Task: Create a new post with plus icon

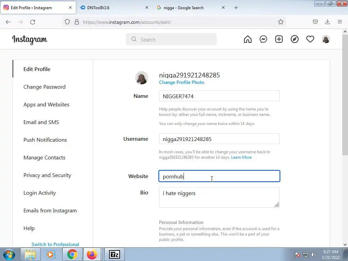Action: click(279, 39)
